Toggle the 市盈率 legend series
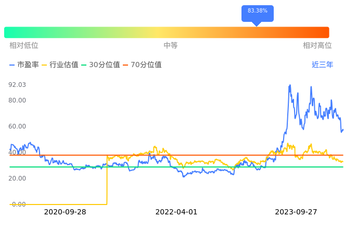The width and height of the screenshot is (357, 230). tap(24, 65)
